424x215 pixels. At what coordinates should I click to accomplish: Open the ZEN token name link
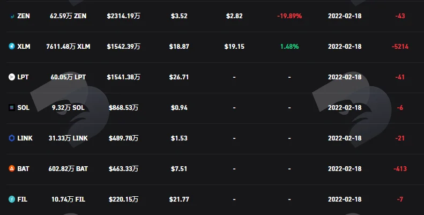point(24,16)
